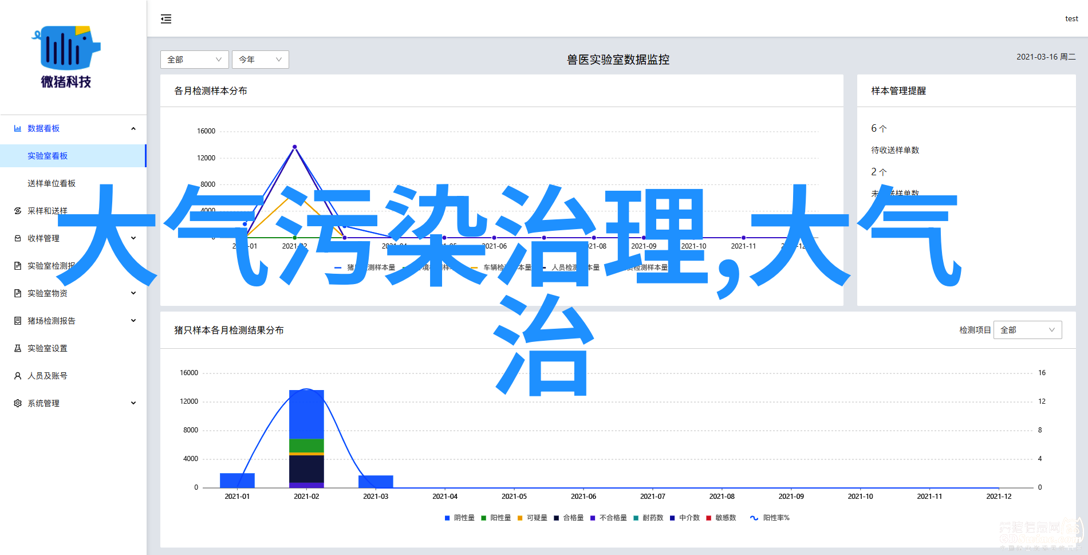Click the 16000 label on the top chart axis

(206, 131)
